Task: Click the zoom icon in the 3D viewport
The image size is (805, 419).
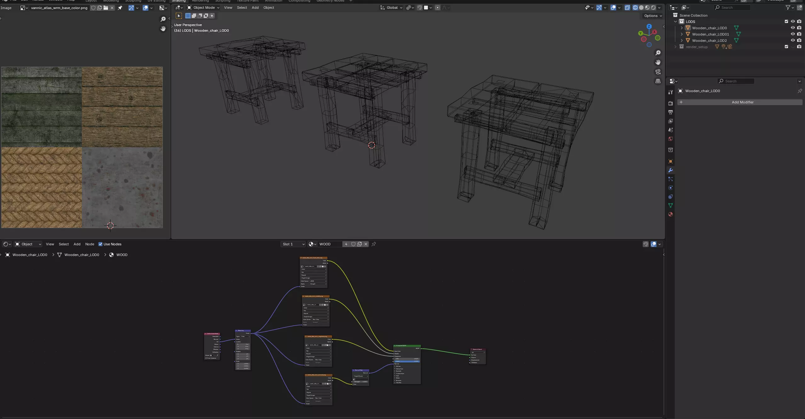Action: click(x=658, y=53)
